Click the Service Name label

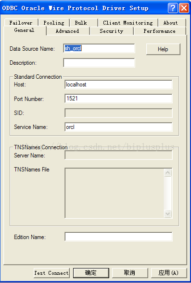tap(31, 127)
